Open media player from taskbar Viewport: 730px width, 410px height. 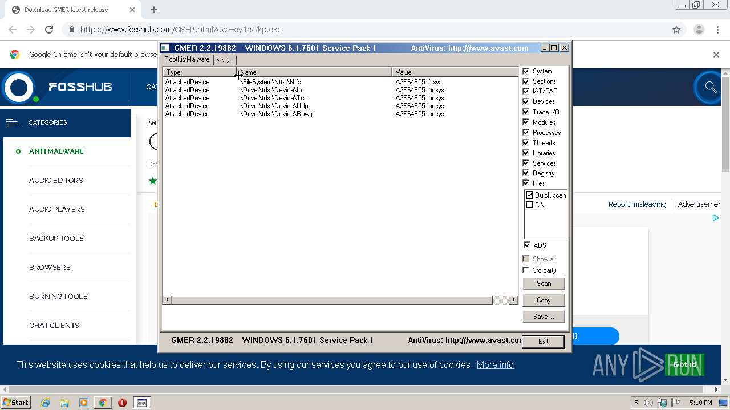[84, 403]
